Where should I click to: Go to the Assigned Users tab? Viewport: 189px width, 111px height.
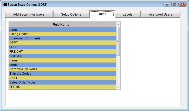(160, 15)
